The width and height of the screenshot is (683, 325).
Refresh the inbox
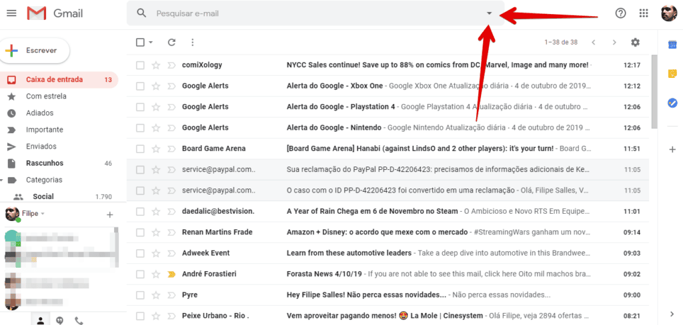coord(171,42)
